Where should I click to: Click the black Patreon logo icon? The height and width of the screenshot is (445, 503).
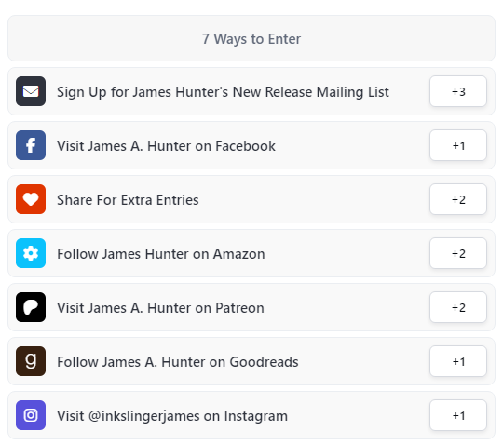pos(31,307)
